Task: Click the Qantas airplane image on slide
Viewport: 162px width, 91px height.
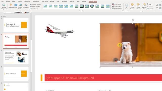Action: (x=59, y=31)
